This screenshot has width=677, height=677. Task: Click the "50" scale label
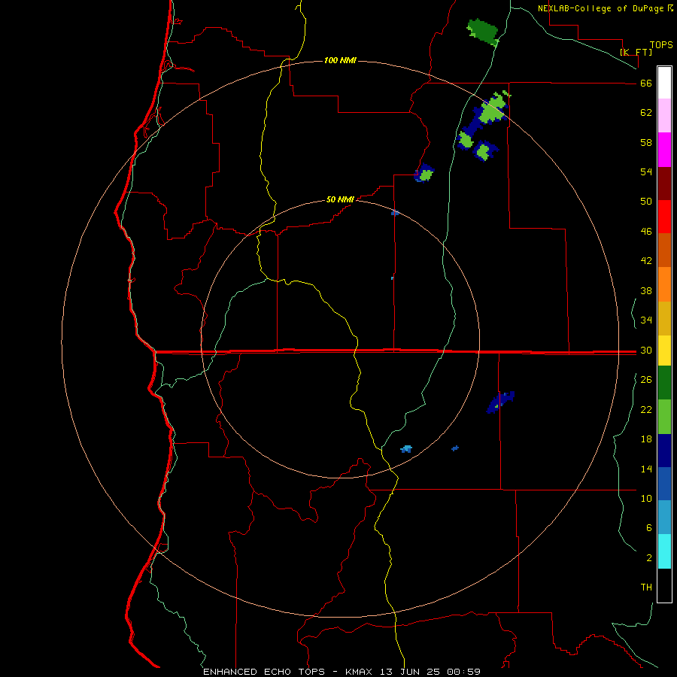pyautogui.click(x=646, y=202)
